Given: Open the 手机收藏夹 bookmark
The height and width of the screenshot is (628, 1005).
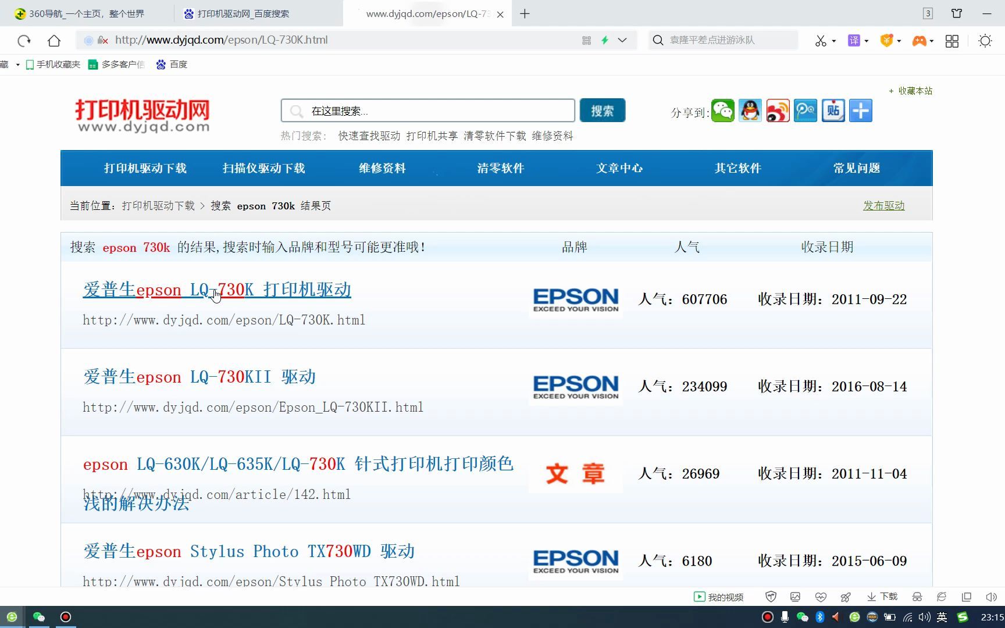Looking at the screenshot, I should coord(53,65).
